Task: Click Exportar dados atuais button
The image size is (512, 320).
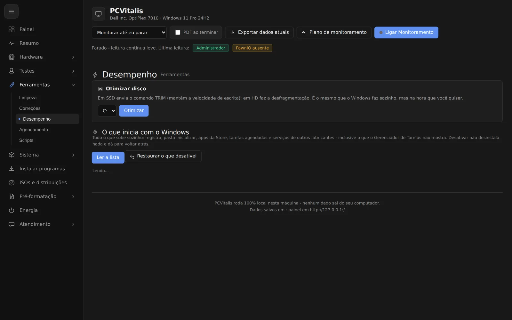Action: coord(259,32)
